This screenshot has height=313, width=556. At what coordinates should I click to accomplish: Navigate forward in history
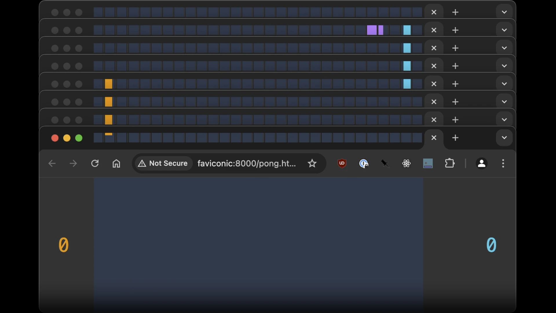pyautogui.click(x=73, y=163)
